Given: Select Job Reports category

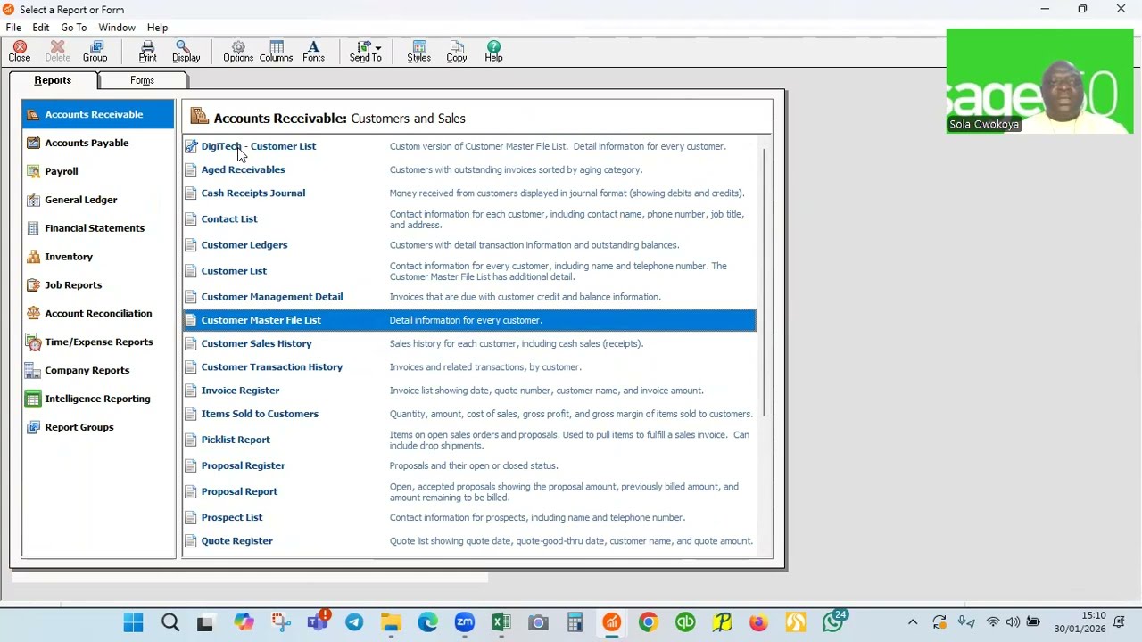Looking at the screenshot, I should tap(98, 285).
